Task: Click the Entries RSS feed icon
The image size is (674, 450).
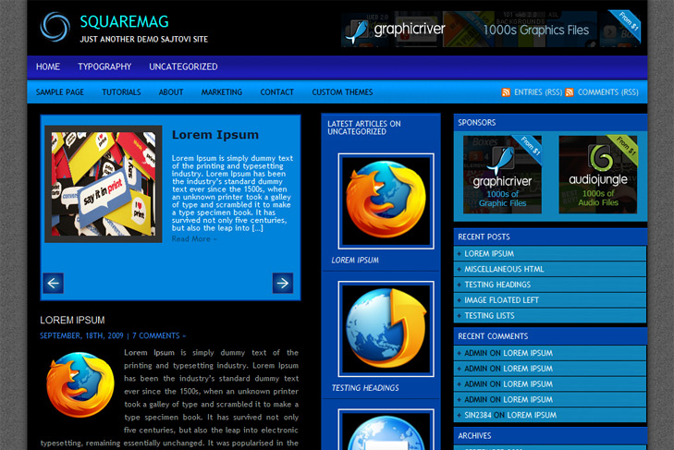Action: click(506, 92)
